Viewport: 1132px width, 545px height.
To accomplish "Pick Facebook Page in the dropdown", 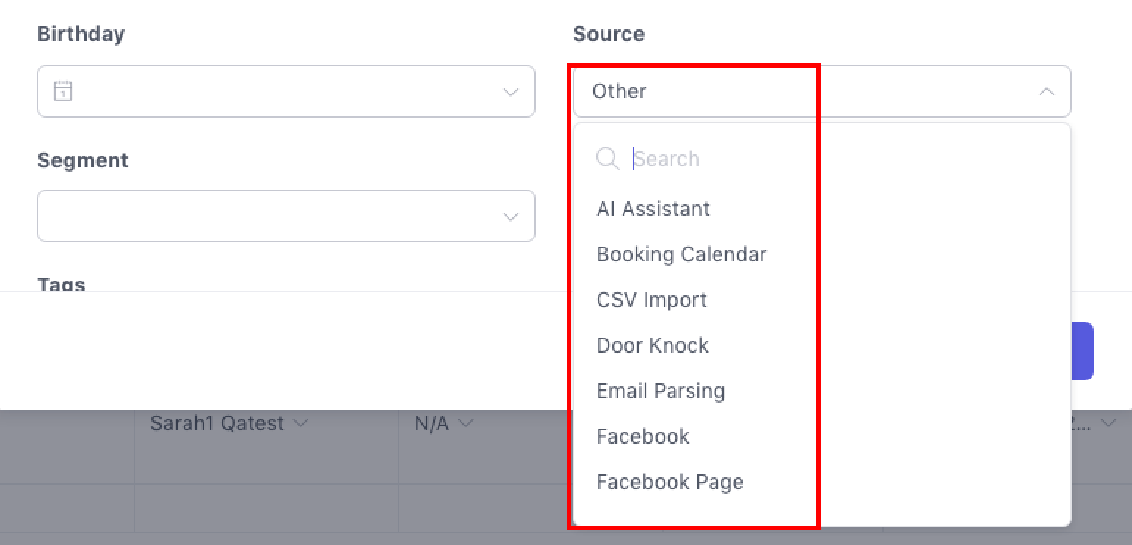I will pyautogui.click(x=670, y=483).
